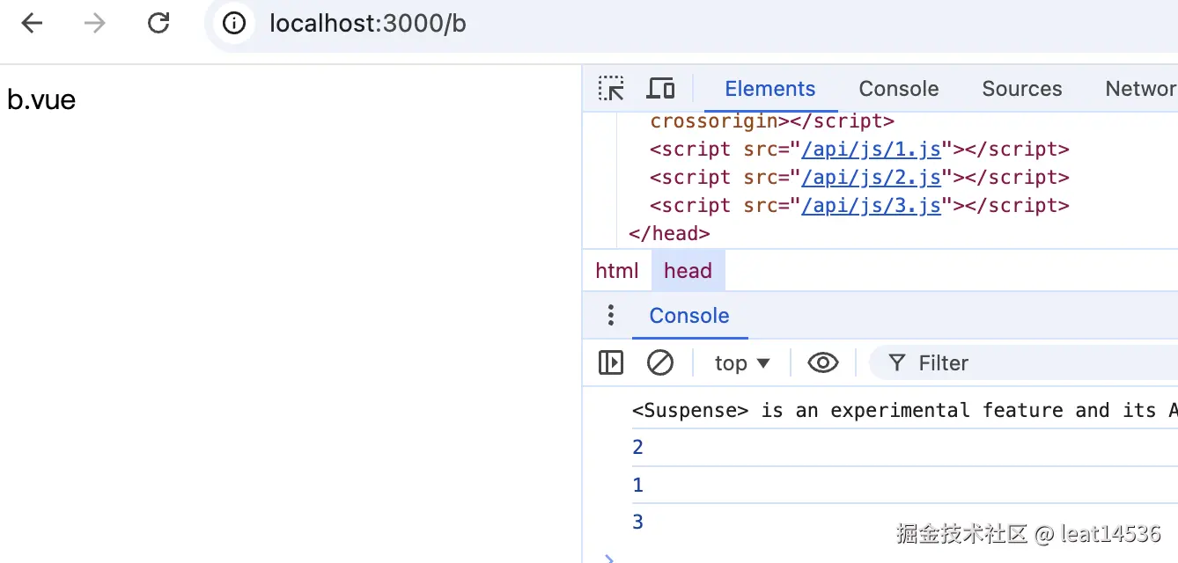1178x563 pixels.
Task: Open the /api/js/3.js script link
Action: tap(872, 206)
